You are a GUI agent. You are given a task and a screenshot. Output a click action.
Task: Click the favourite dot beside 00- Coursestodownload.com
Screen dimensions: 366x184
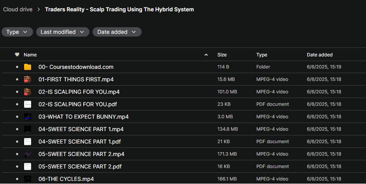click(17, 67)
